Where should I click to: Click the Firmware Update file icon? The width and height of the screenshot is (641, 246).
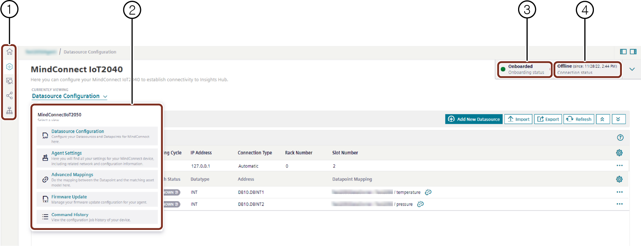(x=45, y=199)
